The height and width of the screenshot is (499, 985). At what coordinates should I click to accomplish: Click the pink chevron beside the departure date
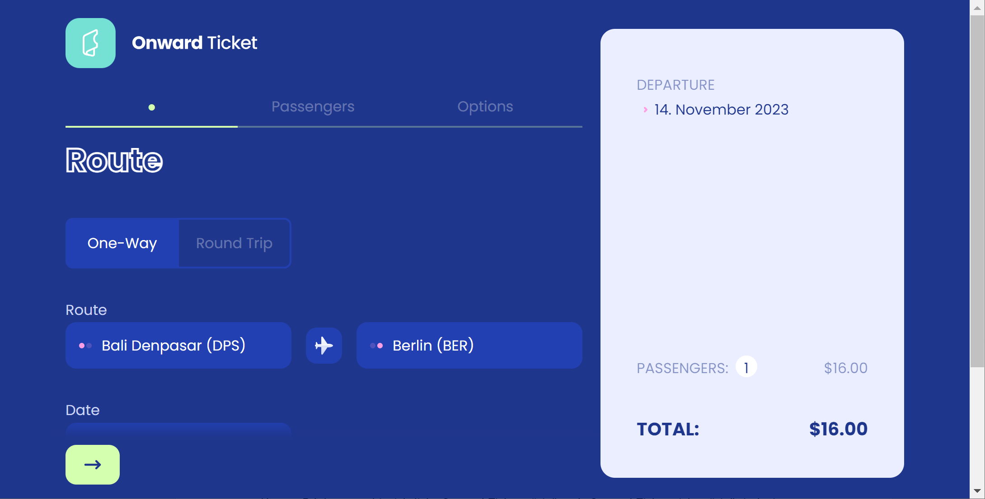click(x=645, y=110)
